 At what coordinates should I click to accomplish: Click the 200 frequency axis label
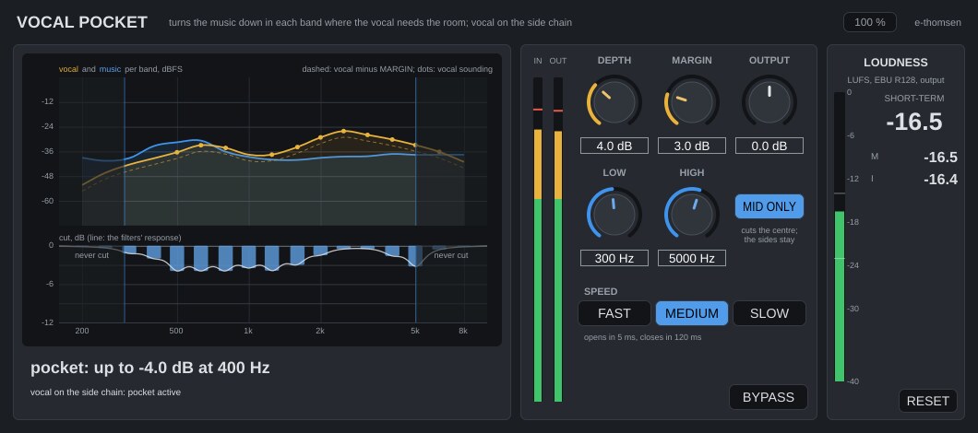pos(82,331)
